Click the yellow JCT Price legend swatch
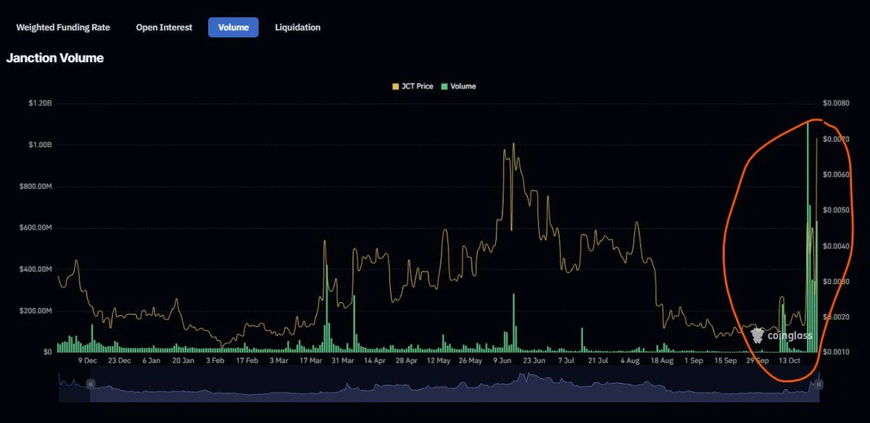870x423 pixels. (395, 86)
